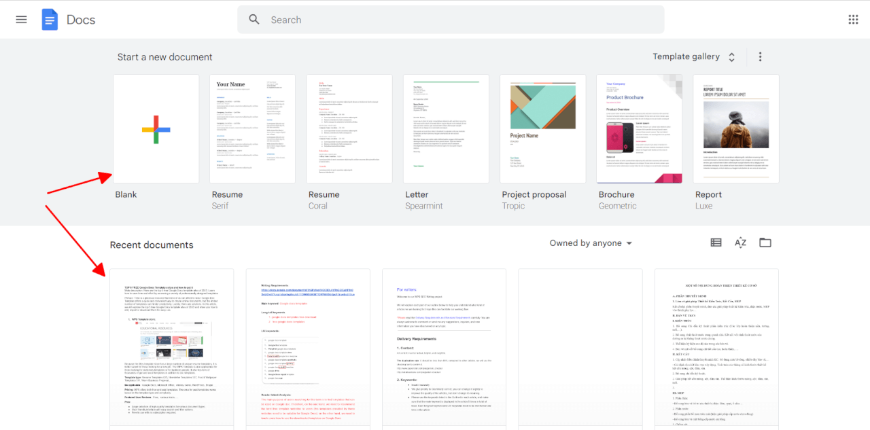Viewport: 870px width, 430px height.
Task: Choose the Project proposal Tropic template
Action: (542, 129)
